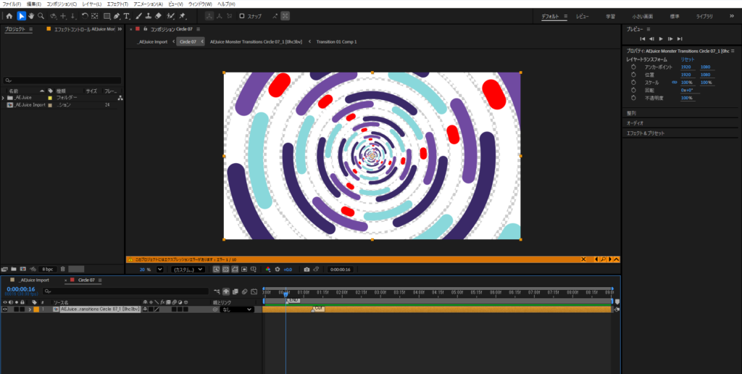The image size is (742, 374).
Task: Open the 親とリンク parent dropdown set to なし
Action: pyautogui.click(x=236, y=309)
